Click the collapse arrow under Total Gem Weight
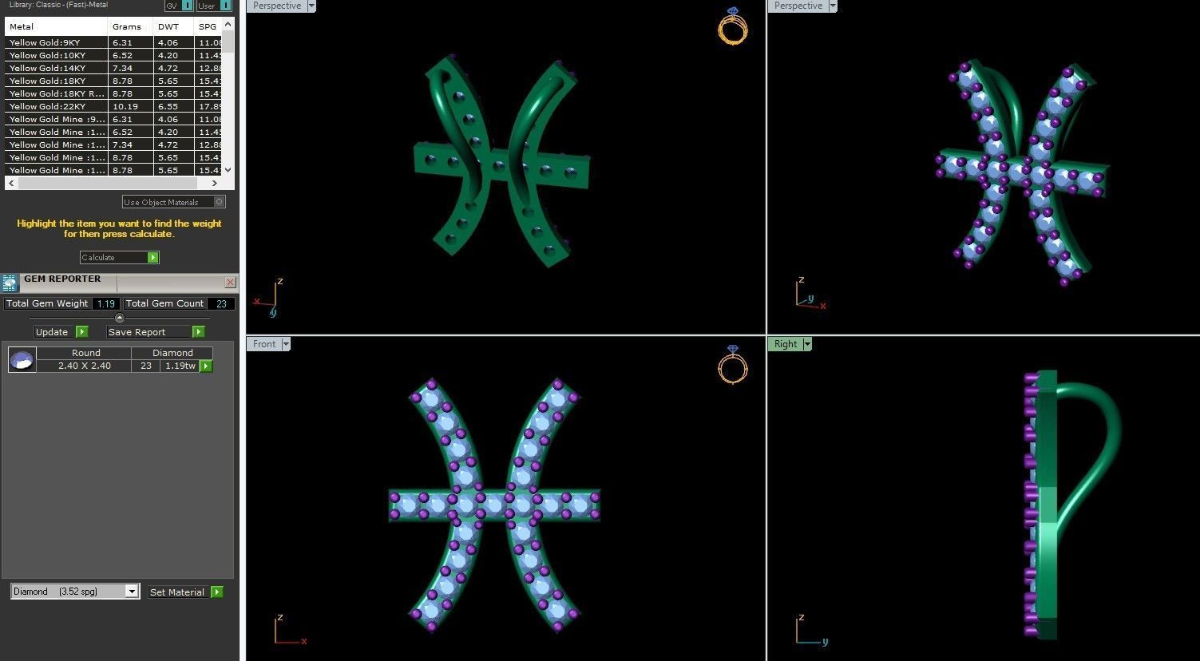 [x=120, y=318]
